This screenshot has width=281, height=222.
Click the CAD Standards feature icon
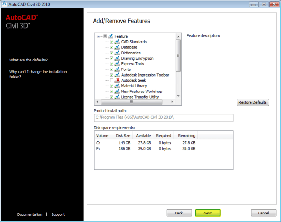(117, 42)
